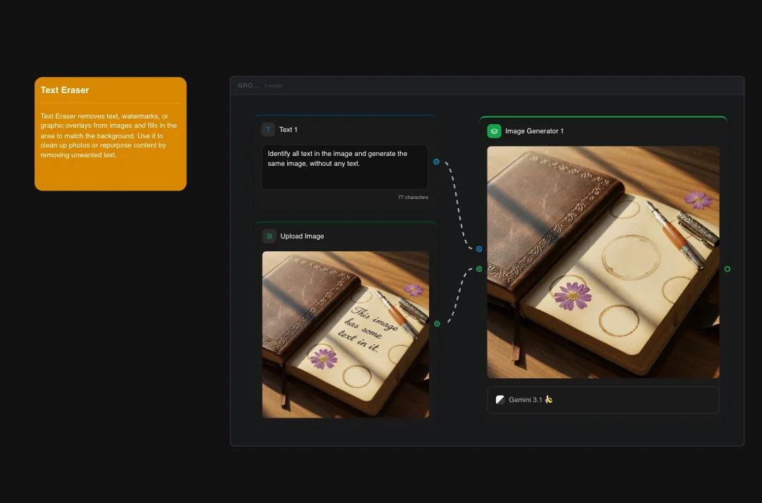Image resolution: width=762 pixels, height=503 pixels.
Task: Click the blue output port on Text 1
Action: click(x=436, y=162)
